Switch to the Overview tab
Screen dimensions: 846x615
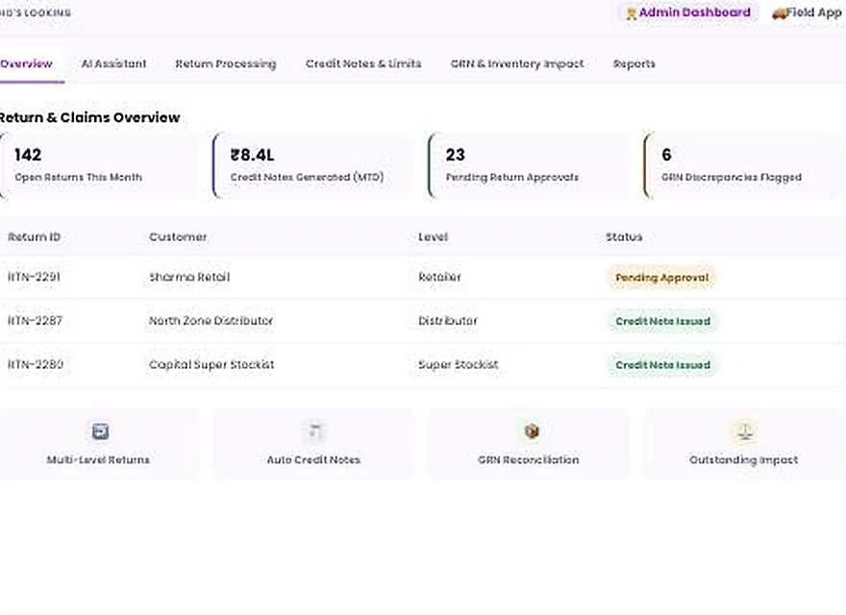tap(27, 63)
